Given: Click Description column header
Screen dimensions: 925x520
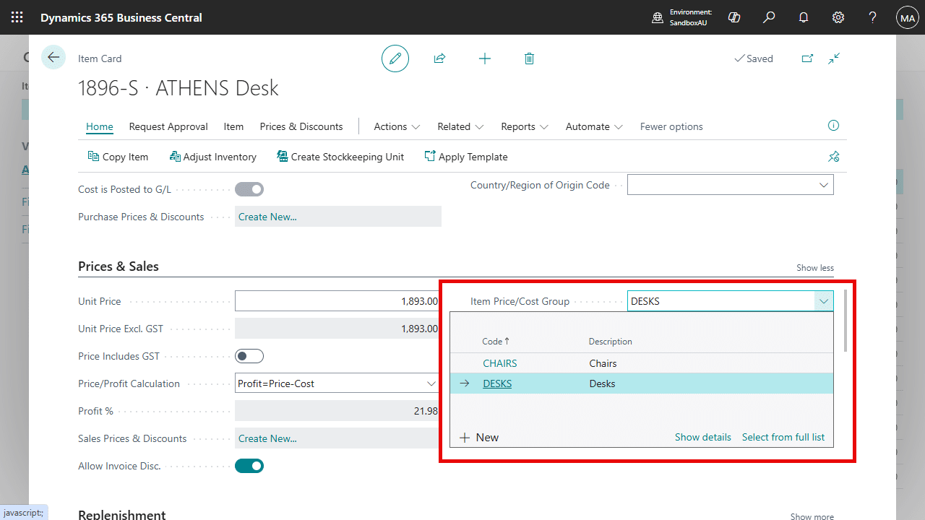Looking at the screenshot, I should pyautogui.click(x=611, y=341).
